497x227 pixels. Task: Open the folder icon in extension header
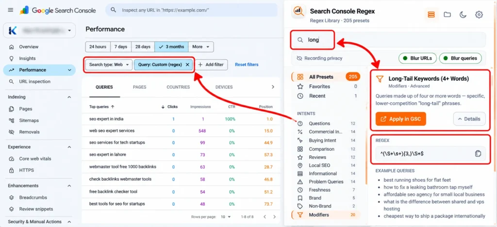pos(447,15)
